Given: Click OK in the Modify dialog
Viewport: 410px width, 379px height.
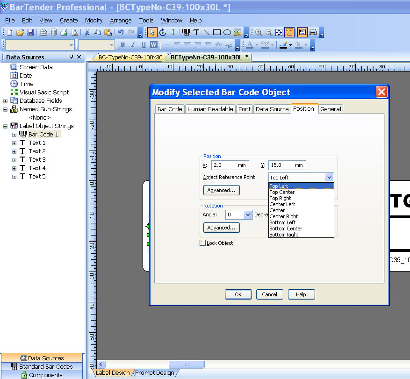Looking at the screenshot, I should [x=238, y=294].
